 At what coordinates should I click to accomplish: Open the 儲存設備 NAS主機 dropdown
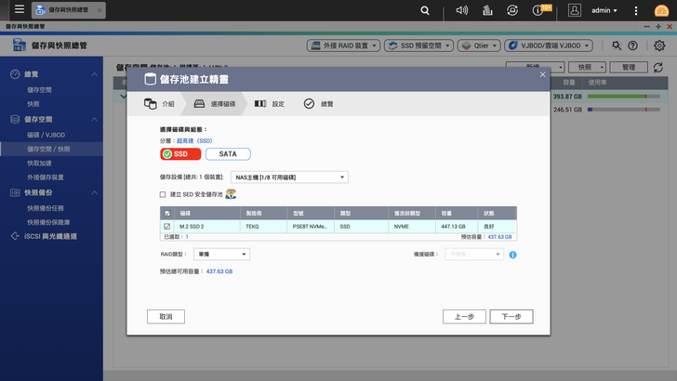coord(289,177)
